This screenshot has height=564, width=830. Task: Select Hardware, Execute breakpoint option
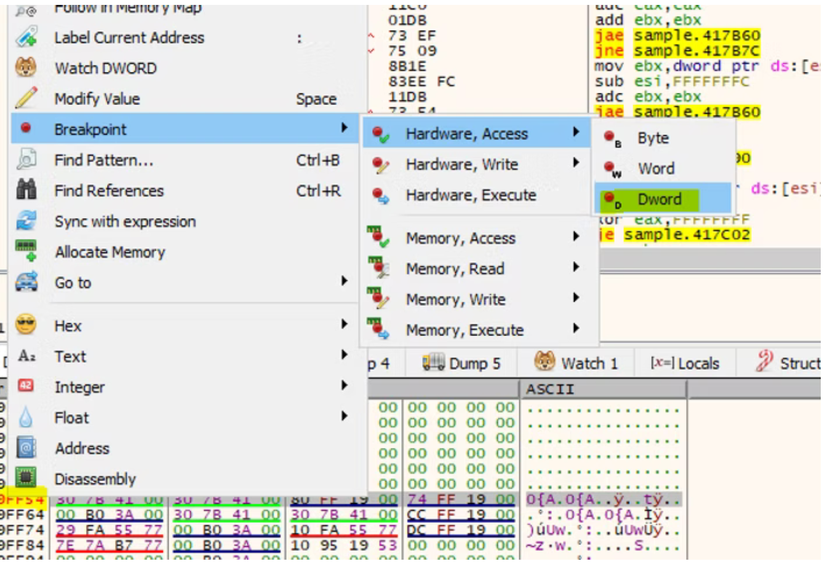click(470, 195)
